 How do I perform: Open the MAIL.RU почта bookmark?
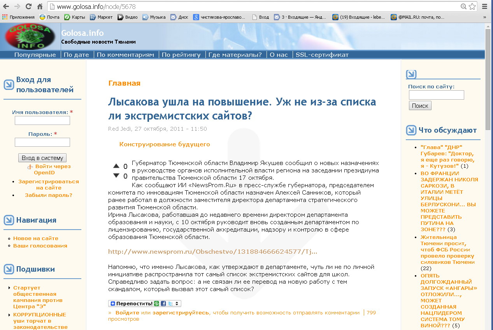pos(418,17)
